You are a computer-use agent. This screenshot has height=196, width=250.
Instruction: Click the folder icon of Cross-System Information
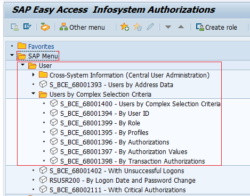(x=43, y=75)
